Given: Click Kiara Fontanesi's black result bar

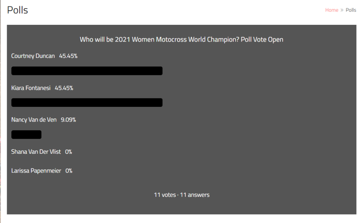Looking at the screenshot, I should click(x=87, y=103).
